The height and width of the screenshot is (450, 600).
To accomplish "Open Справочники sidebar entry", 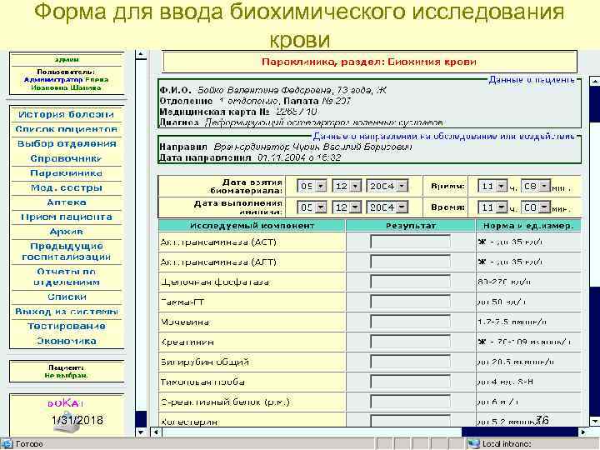I will click(x=66, y=158).
